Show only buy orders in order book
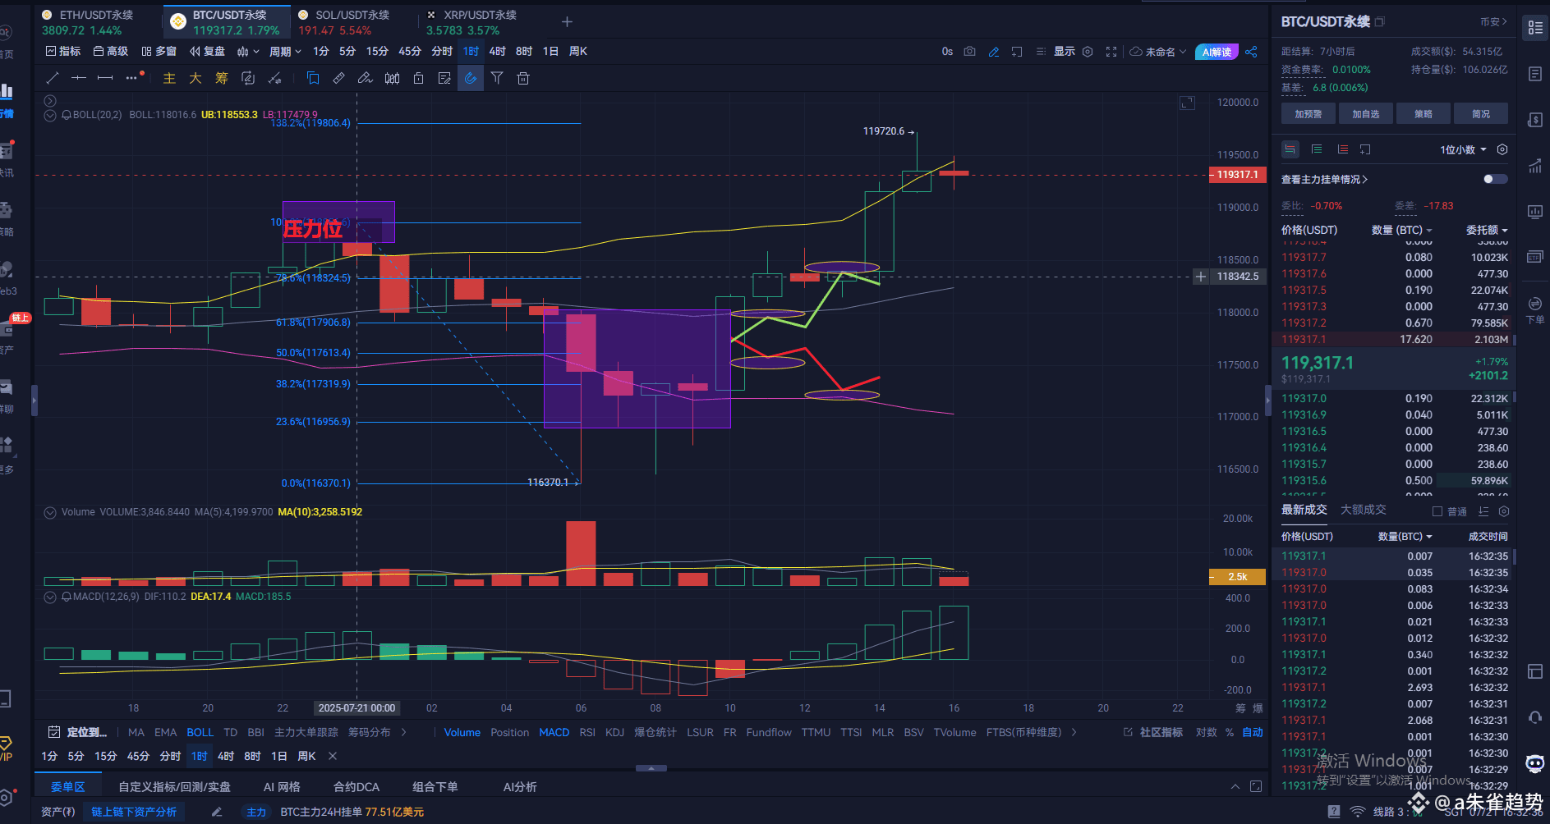The image size is (1550, 824). [1317, 149]
